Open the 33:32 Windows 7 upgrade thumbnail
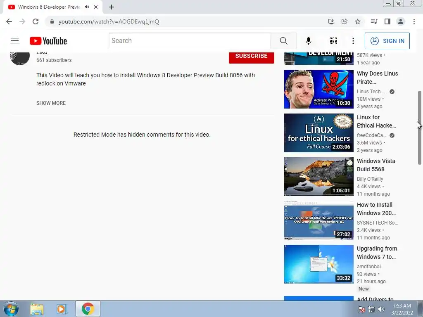The image size is (423, 317). pyautogui.click(x=318, y=264)
